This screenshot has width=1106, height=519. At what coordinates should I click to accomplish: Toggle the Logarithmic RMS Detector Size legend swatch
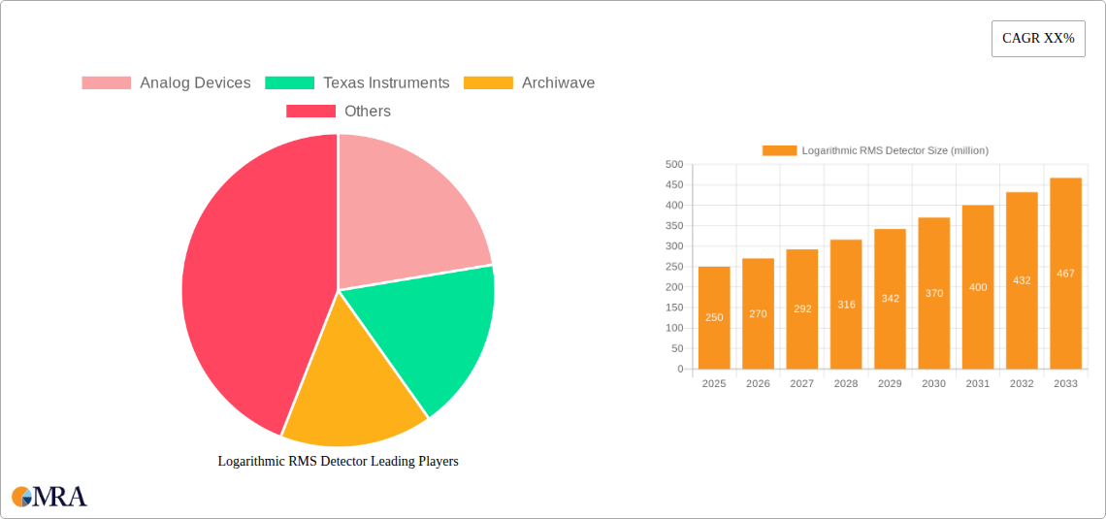click(779, 150)
